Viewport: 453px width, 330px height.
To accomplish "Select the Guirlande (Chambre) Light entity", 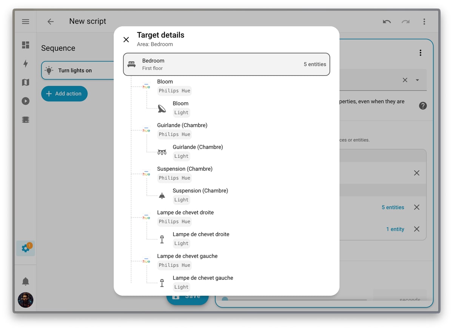I will click(x=197, y=151).
